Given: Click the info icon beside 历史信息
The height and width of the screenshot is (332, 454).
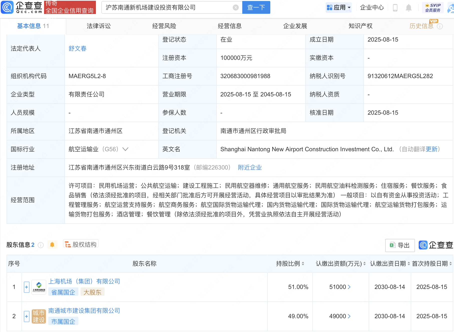Looking at the screenshot, I should (440, 26).
